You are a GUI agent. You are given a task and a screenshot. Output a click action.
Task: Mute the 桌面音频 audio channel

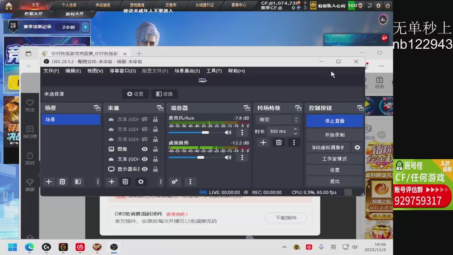[228, 158]
